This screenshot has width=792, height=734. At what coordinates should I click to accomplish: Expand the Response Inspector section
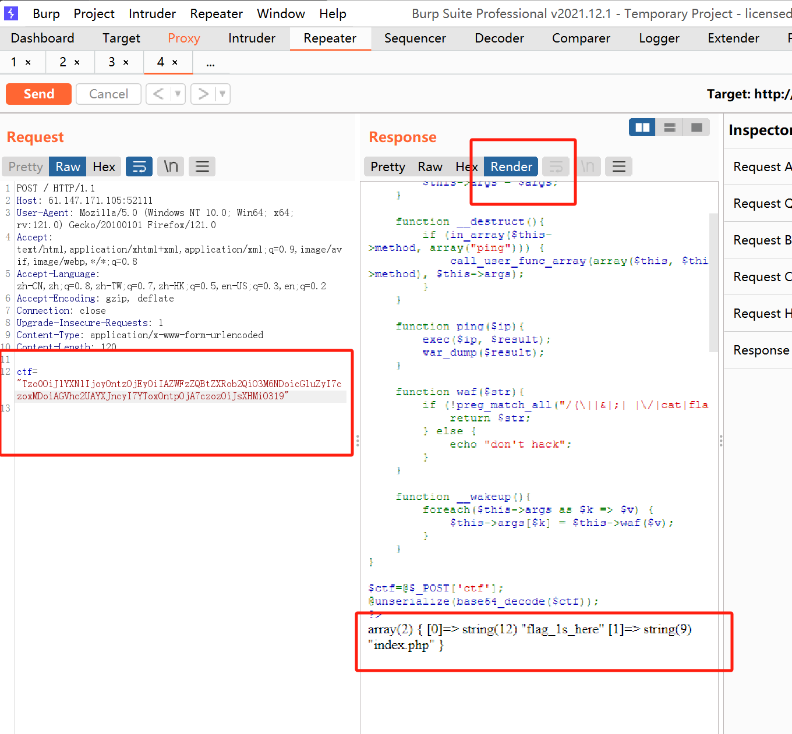pyautogui.click(x=758, y=350)
